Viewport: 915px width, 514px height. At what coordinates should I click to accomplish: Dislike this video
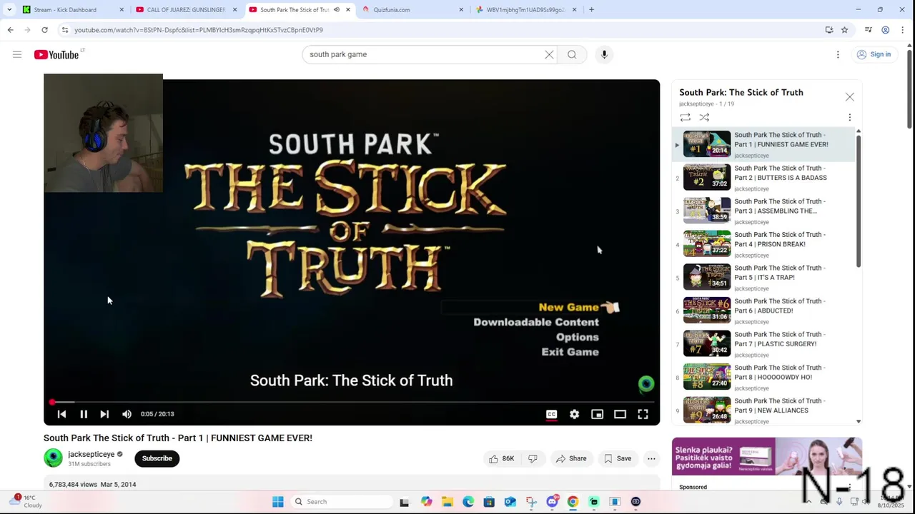(533, 458)
